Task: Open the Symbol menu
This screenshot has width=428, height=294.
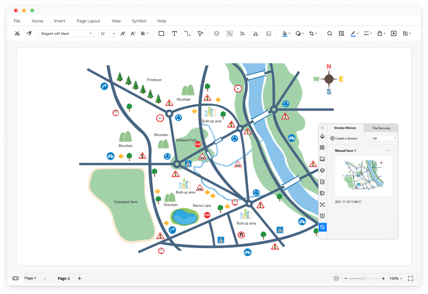Action: tap(139, 21)
